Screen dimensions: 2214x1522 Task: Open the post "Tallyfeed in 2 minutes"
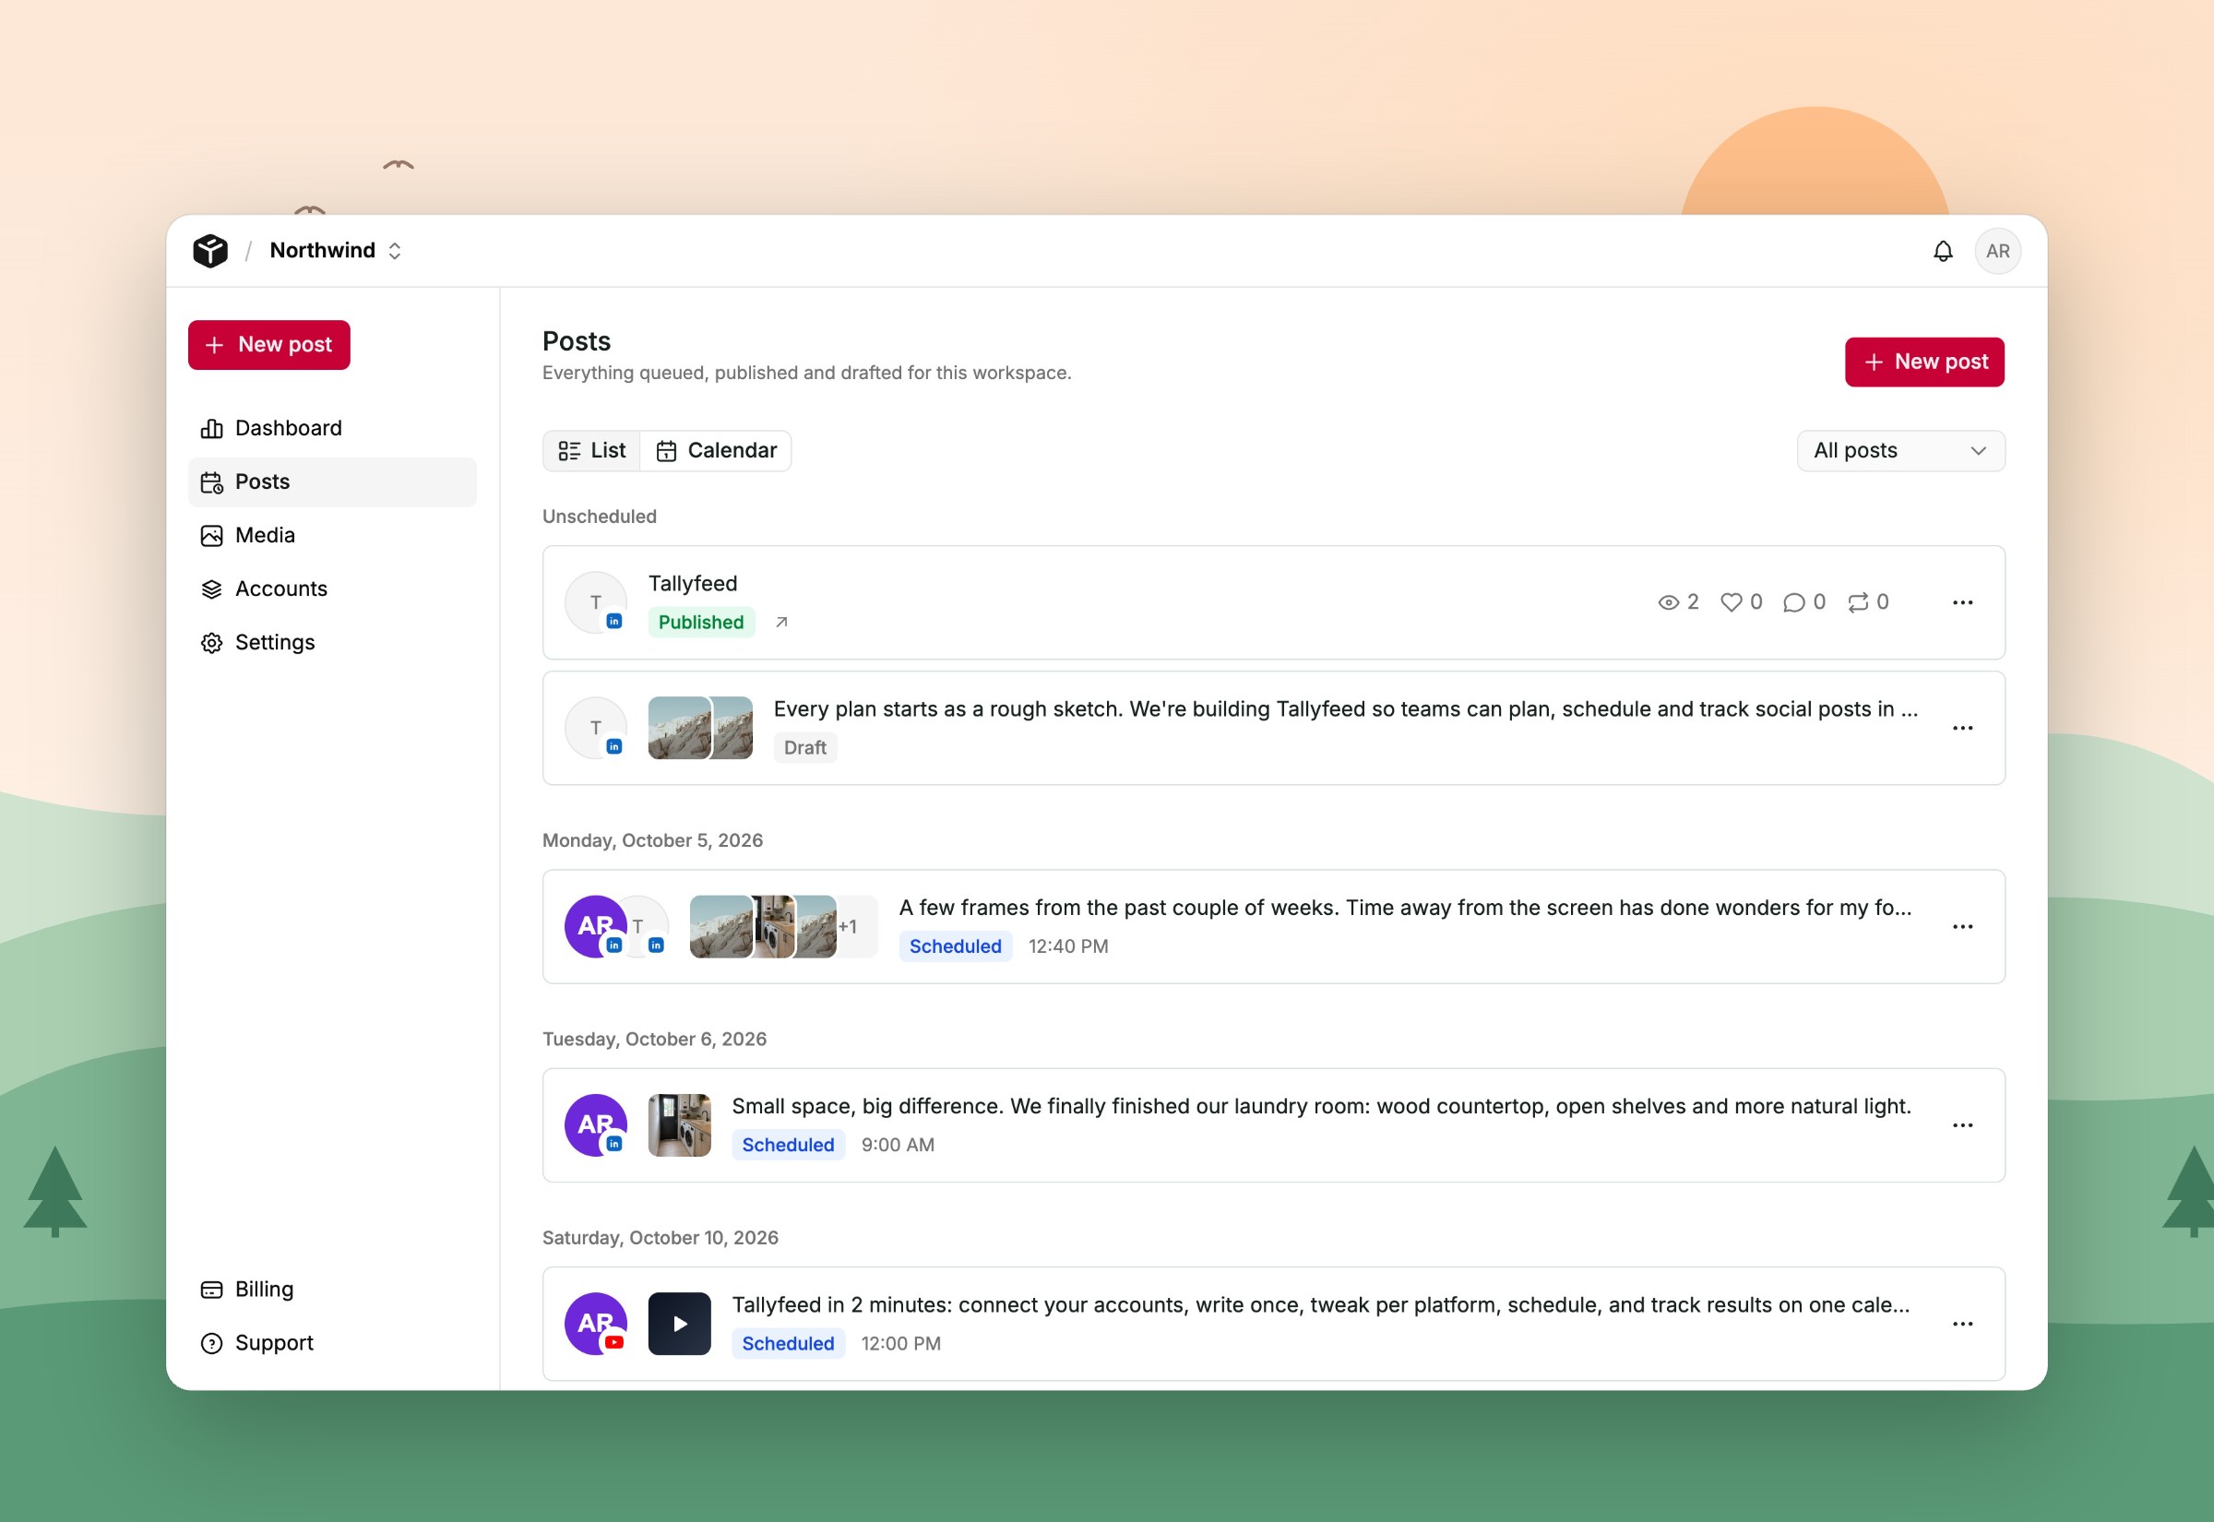tap(1321, 1304)
